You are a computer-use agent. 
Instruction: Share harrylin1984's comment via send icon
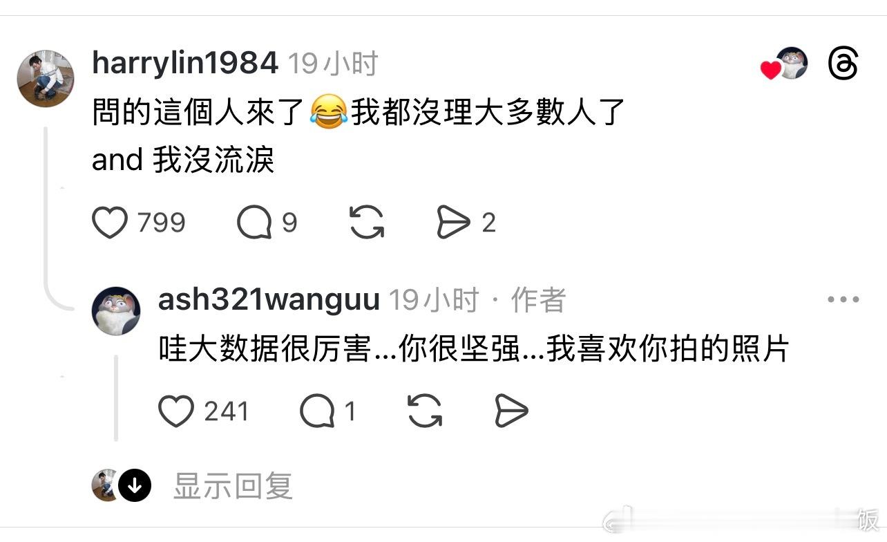click(x=453, y=223)
